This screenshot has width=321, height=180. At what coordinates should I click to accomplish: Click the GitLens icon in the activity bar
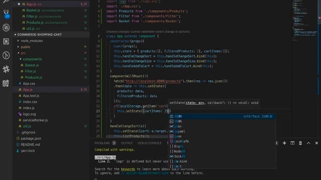click(x=6, y=55)
